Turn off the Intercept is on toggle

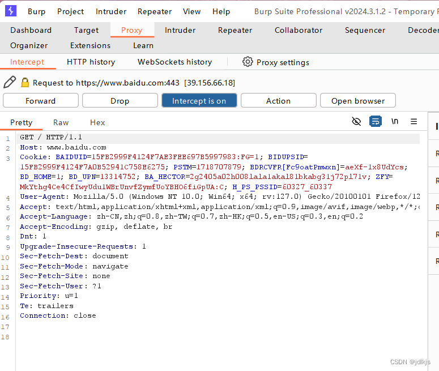199,100
